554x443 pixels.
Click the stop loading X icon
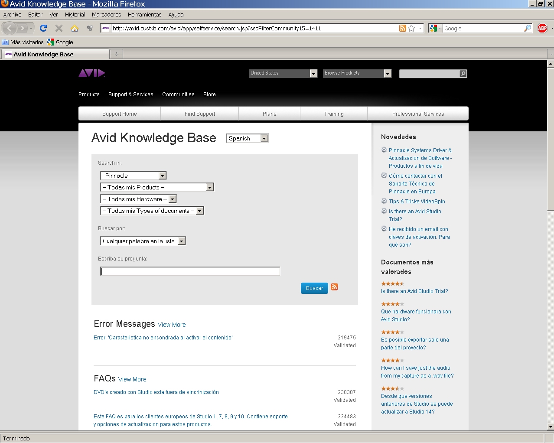[59, 28]
